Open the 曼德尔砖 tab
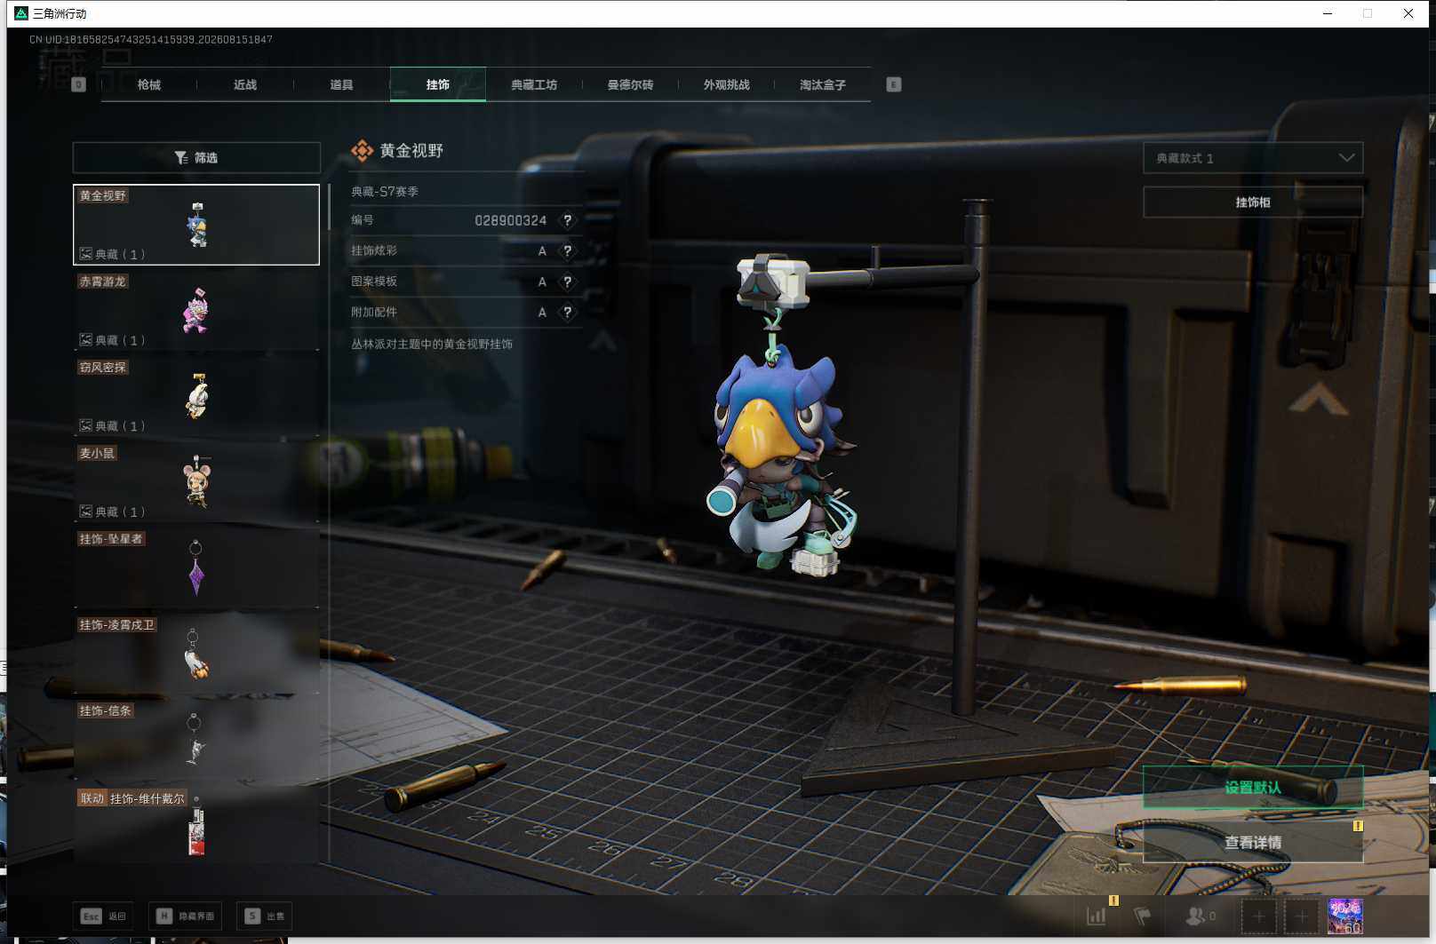Viewport: 1436px width, 944px height. tap(630, 84)
